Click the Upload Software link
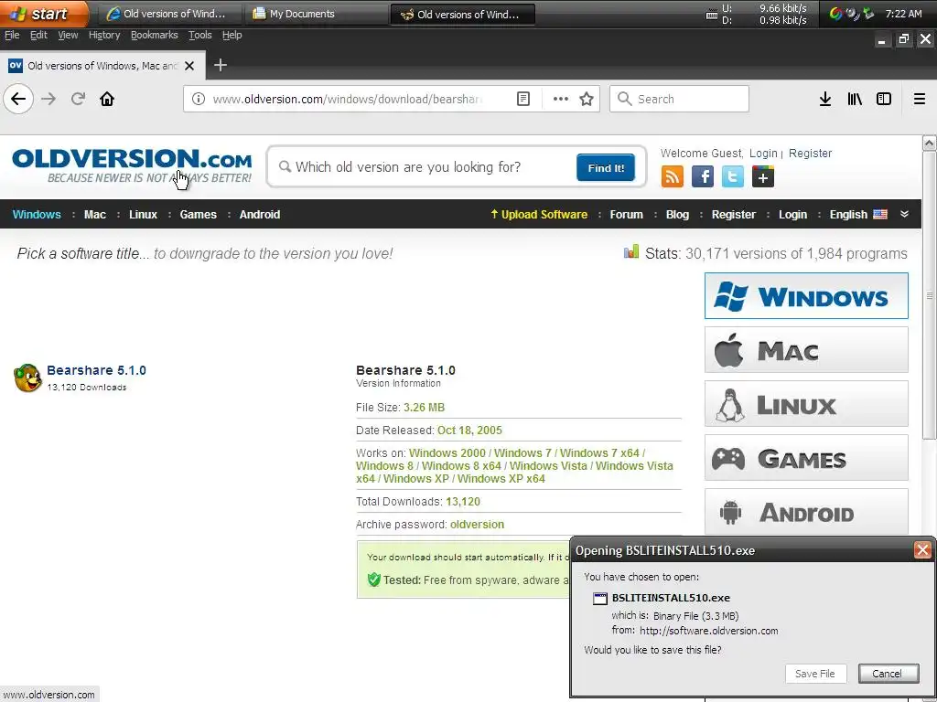This screenshot has width=937, height=702. 539,214
